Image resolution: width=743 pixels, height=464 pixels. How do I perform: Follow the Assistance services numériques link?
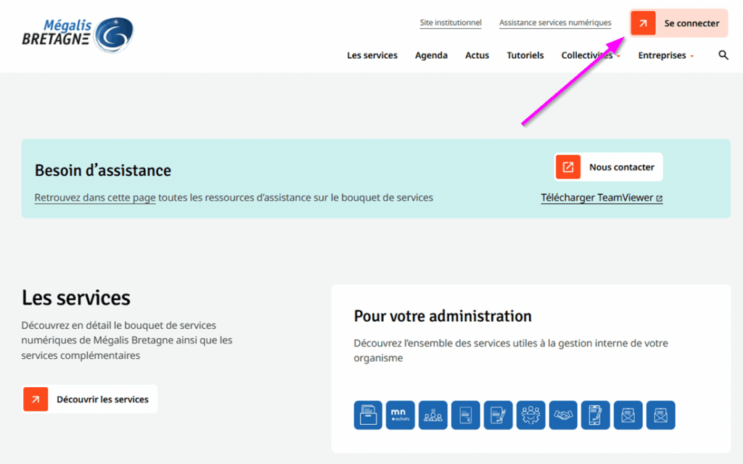(x=555, y=22)
